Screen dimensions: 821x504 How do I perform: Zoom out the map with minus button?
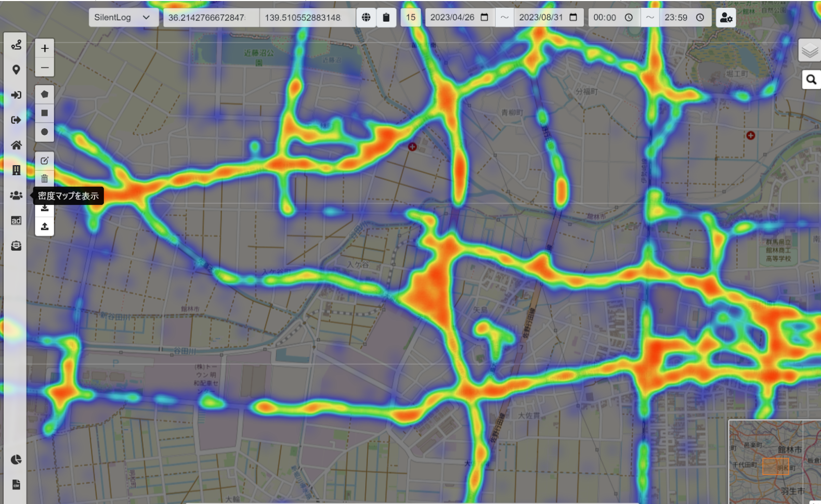[x=45, y=68]
